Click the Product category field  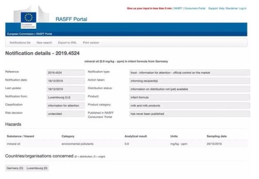pos(189,106)
